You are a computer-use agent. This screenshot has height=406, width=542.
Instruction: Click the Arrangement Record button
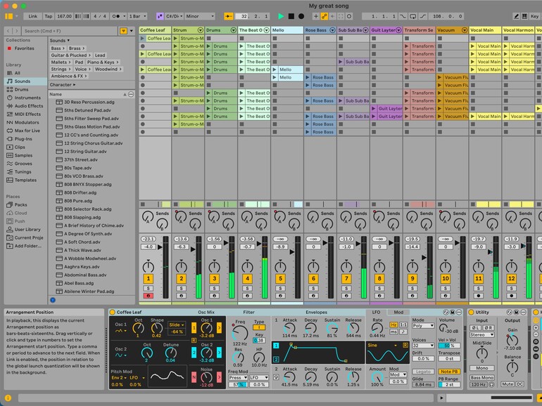301,16
